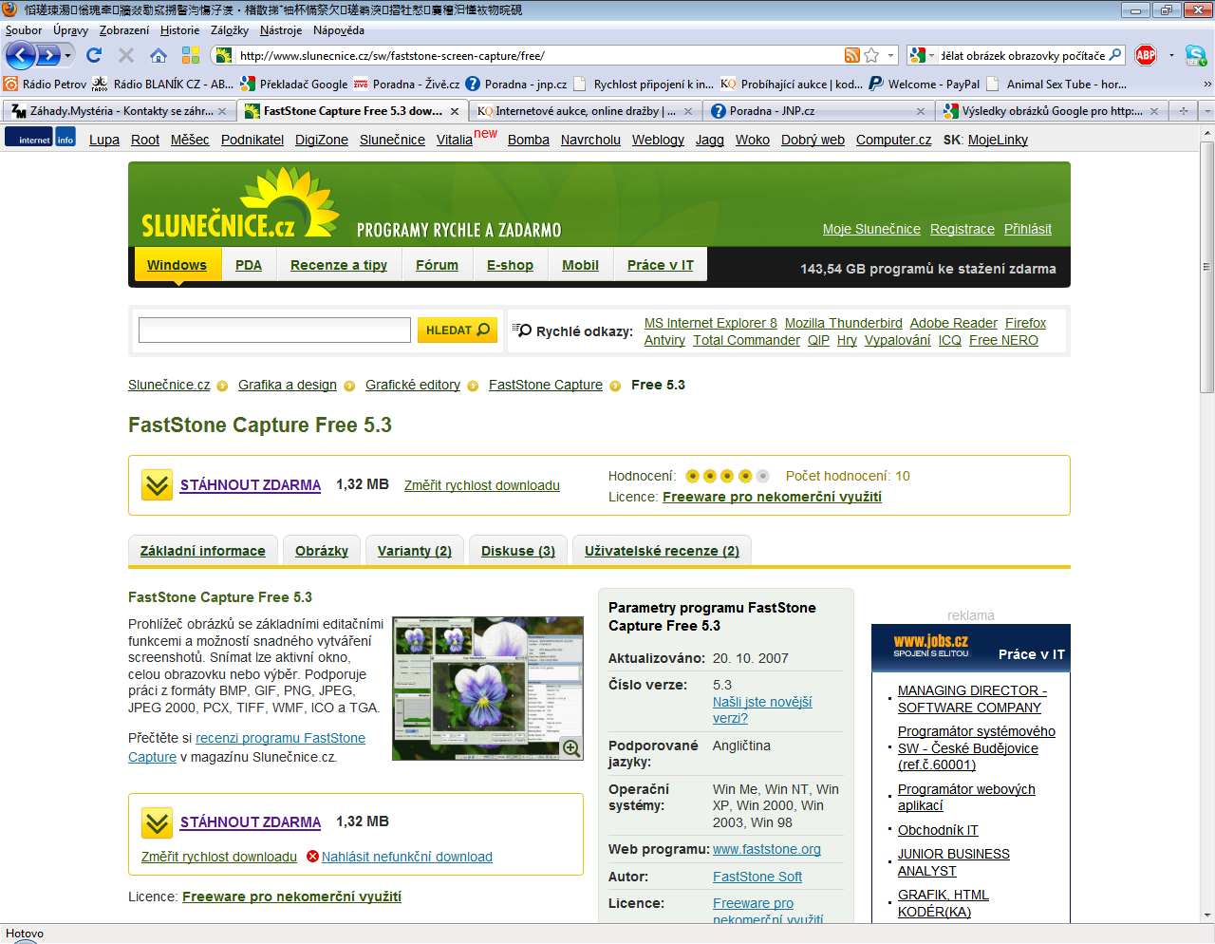This screenshot has width=1215, height=944.
Task: Click the internet info logo
Action: point(40,137)
